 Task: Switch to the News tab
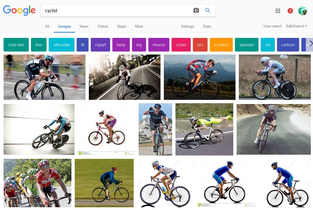(x=84, y=27)
